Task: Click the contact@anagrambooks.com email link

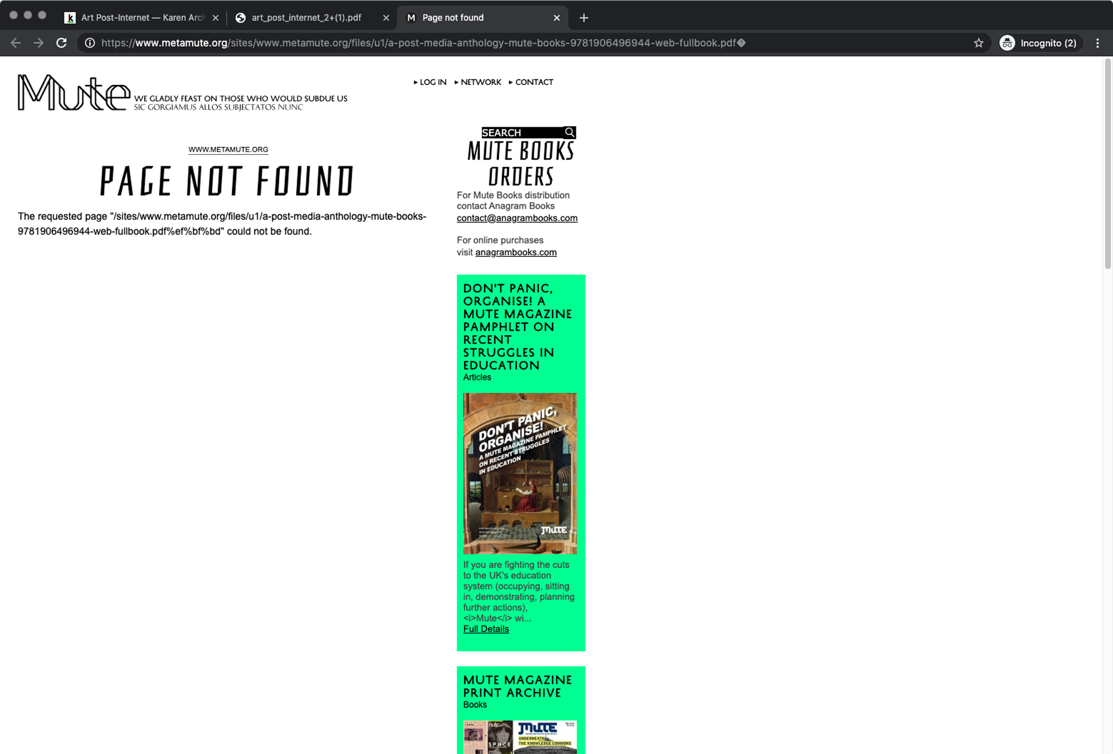Action: click(x=517, y=218)
